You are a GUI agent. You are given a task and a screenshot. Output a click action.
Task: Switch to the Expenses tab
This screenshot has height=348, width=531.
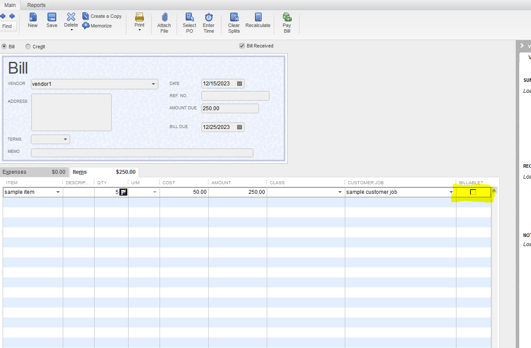15,172
